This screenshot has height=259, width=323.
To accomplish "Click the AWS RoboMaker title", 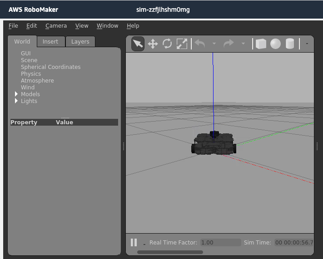I will 33,10.
